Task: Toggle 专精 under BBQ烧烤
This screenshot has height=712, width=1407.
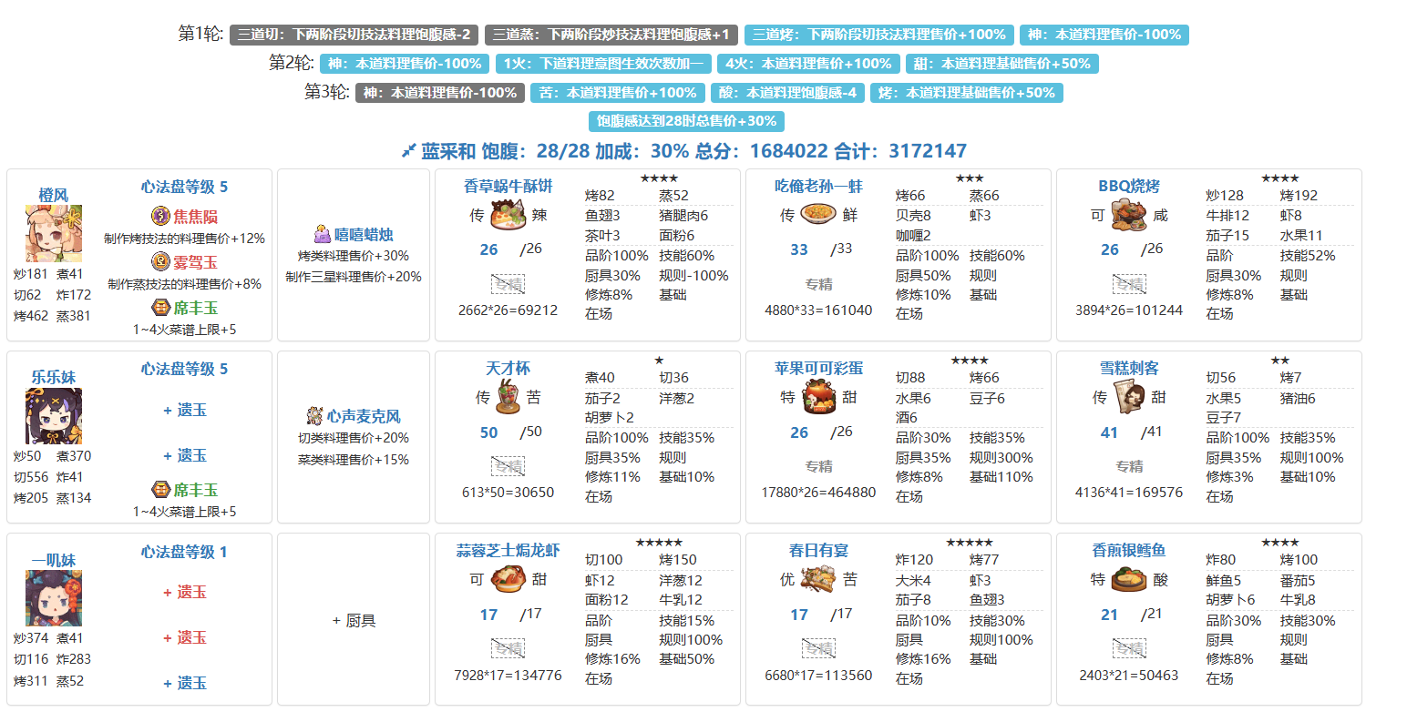Action: pos(1129,284)
